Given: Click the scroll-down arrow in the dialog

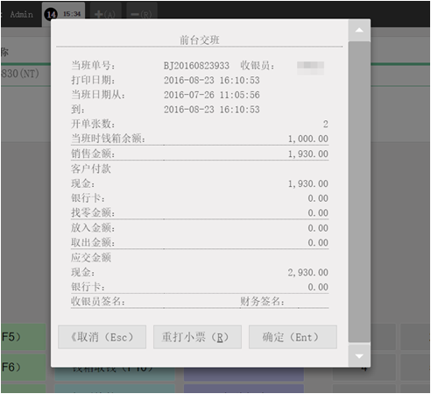Looking at the screenshot, I should [x=359, y=355].
